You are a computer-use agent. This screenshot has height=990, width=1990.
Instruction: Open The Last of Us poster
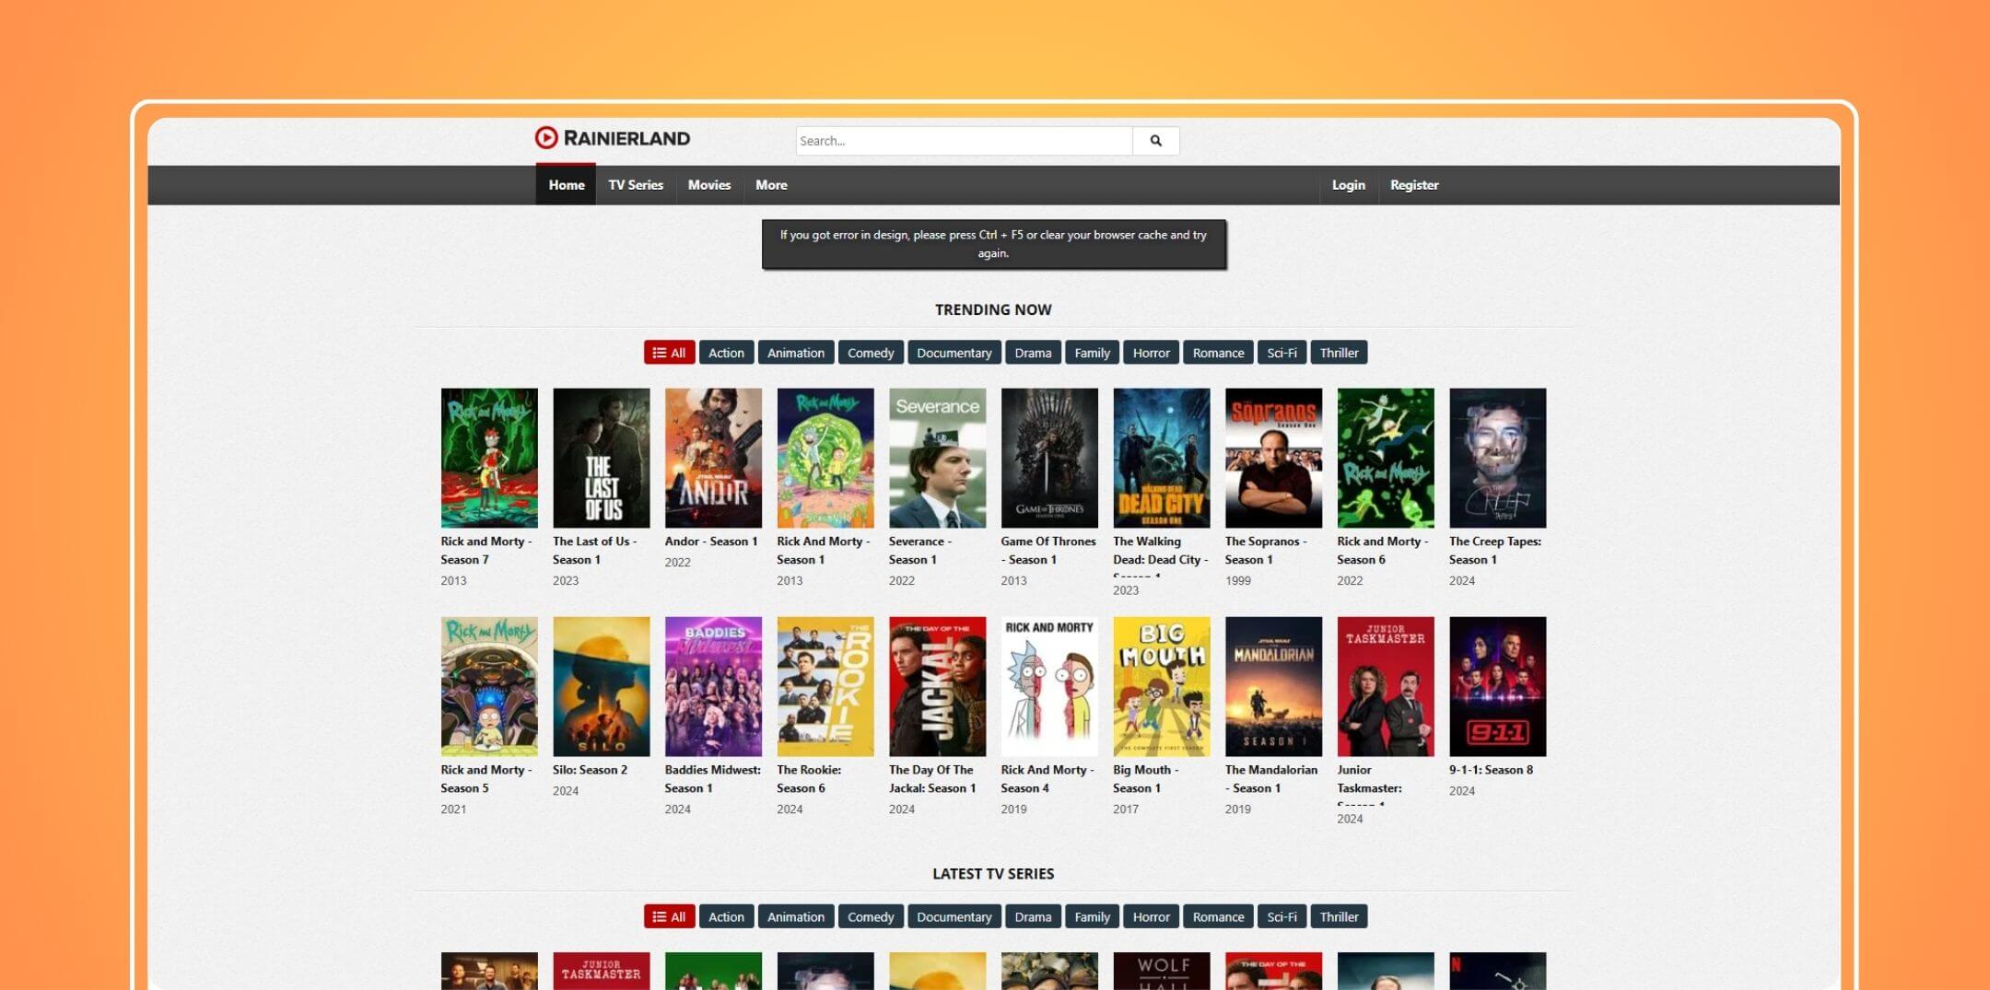click(x=602, y=458)
